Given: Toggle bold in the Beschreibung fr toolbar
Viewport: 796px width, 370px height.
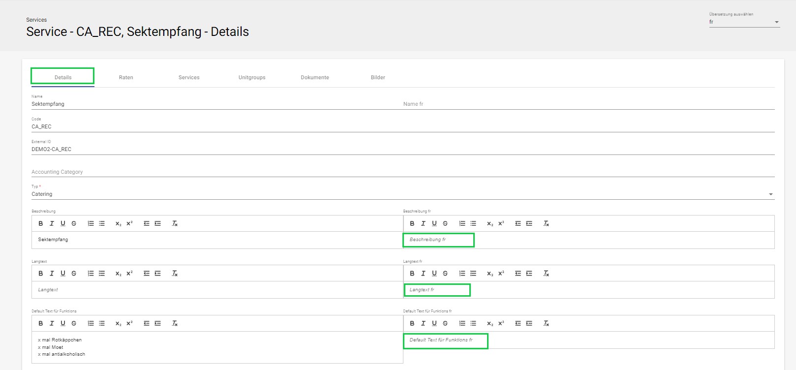Looking at the screenshot, I should pos(412,223).
